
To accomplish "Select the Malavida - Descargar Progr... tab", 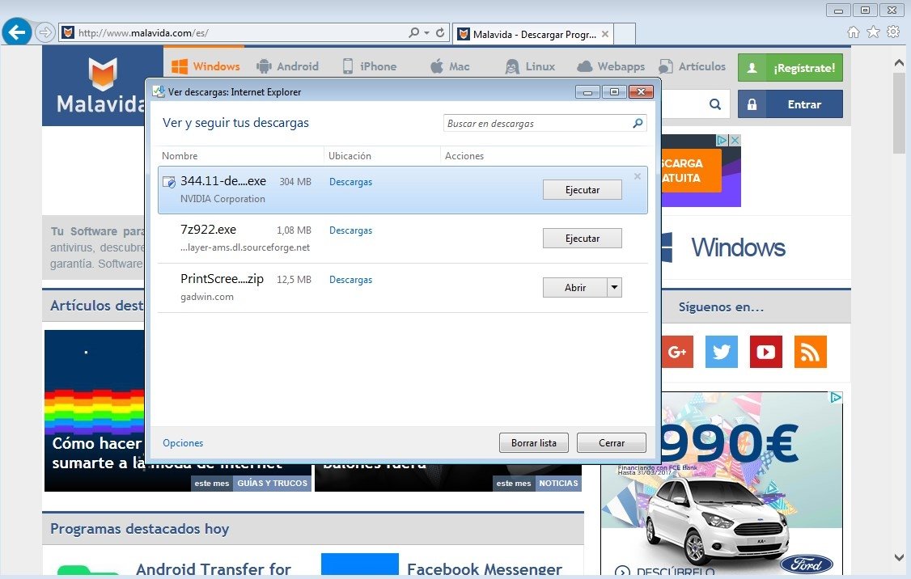I will 533,34.
